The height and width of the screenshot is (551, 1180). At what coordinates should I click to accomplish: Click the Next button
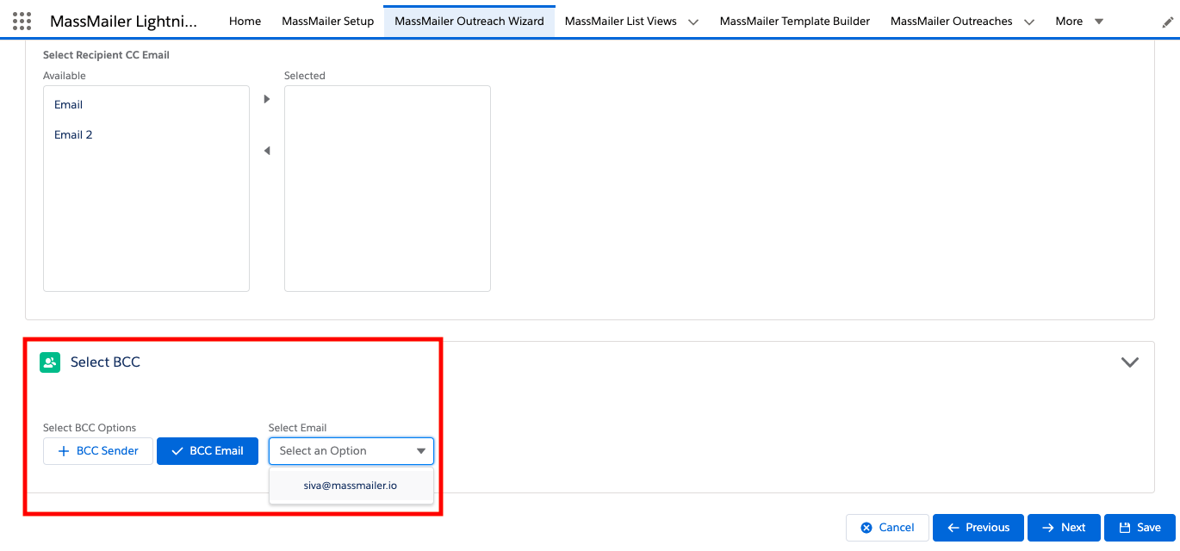[1064, 528]
